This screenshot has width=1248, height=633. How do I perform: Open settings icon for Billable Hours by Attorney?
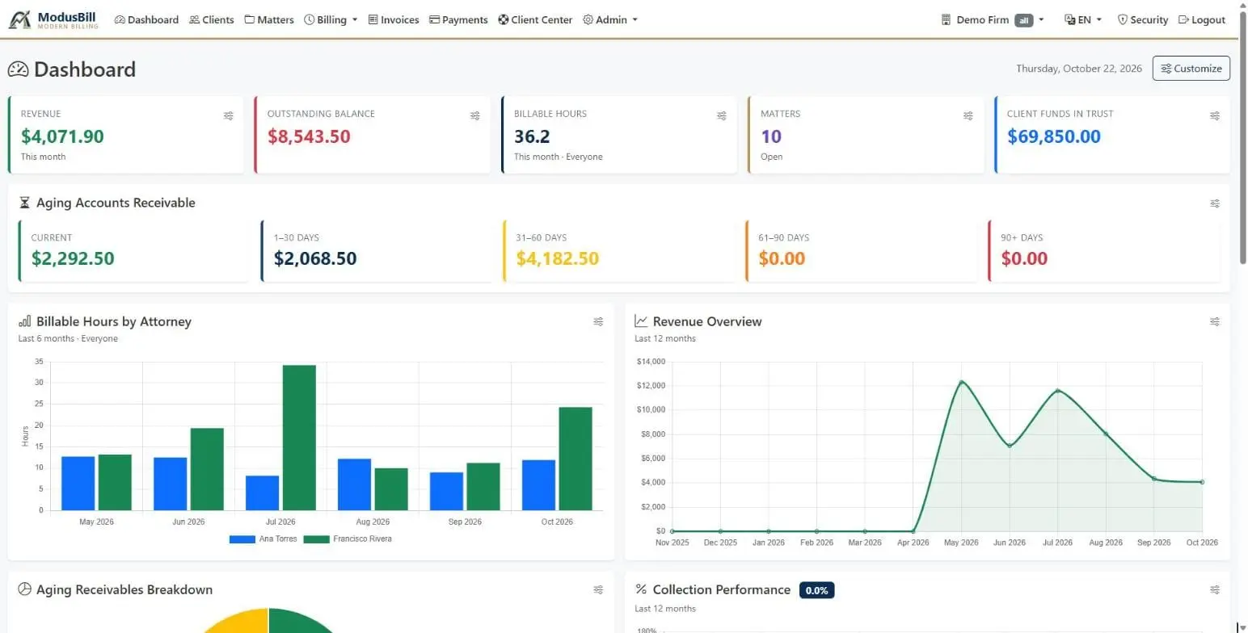coord(598,321)
